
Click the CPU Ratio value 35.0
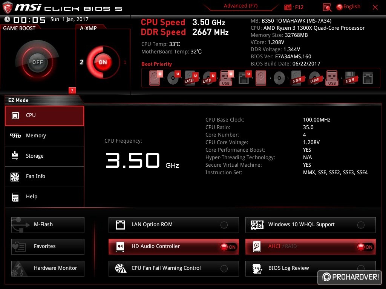tap(308, 127)
